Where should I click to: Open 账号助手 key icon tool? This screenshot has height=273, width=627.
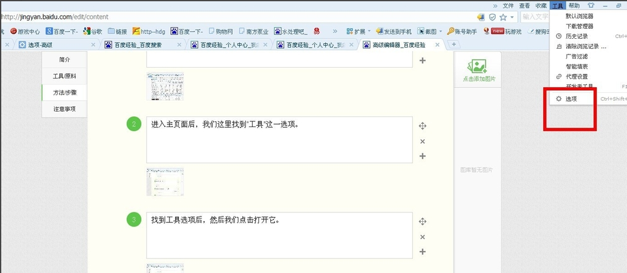[462, 31]
